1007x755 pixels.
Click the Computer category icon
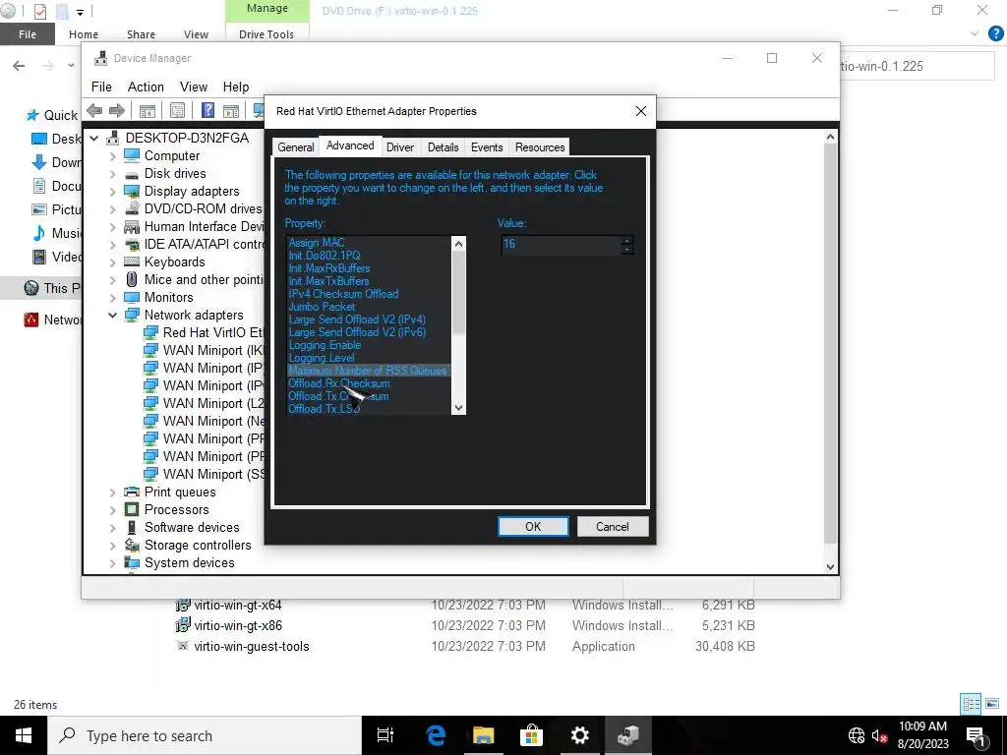pos(132,155)
